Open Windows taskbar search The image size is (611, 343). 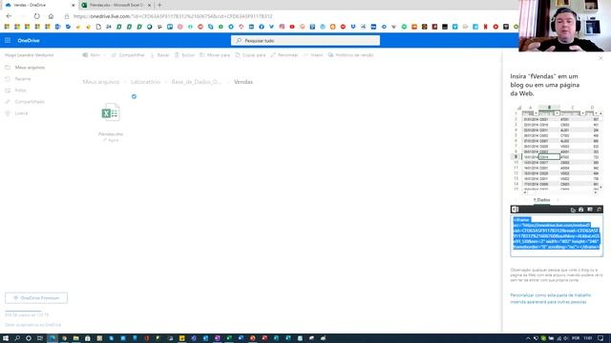click(x=17, y=338)
